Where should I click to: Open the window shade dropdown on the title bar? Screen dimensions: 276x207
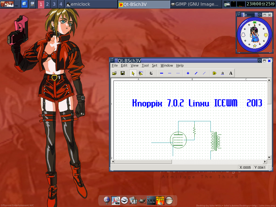coord(260,61)
